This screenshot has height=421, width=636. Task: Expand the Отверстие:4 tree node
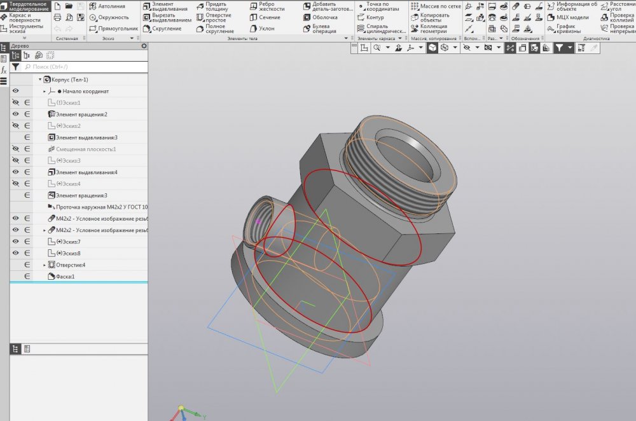tap(45, 265)
